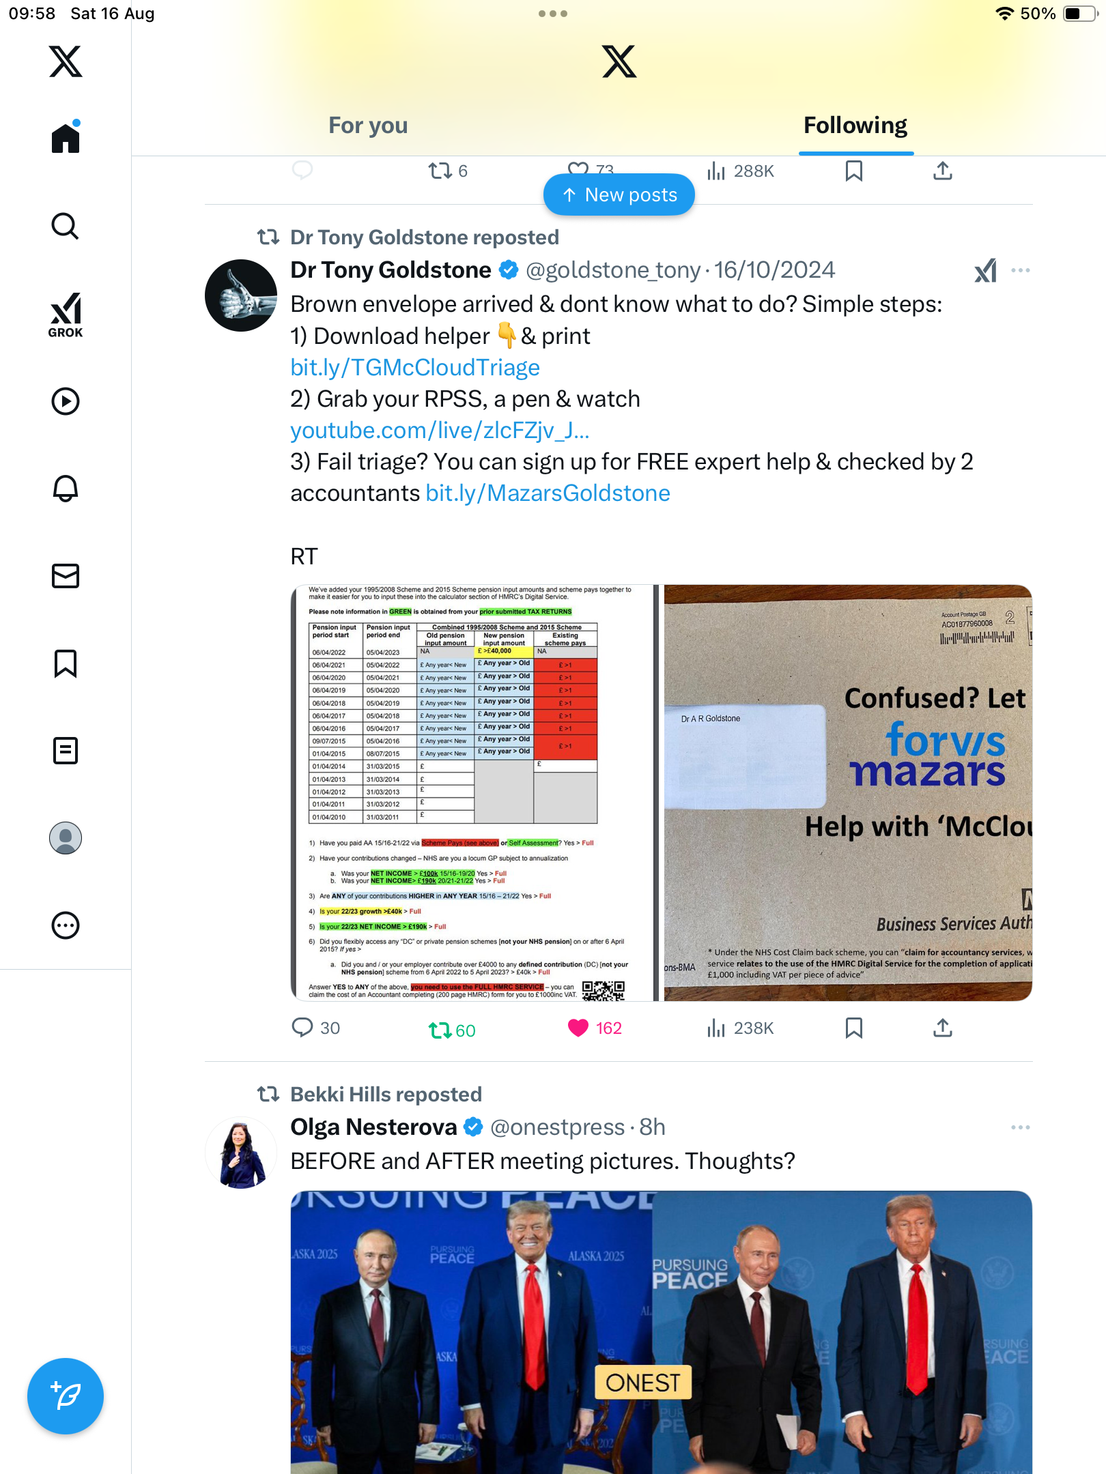Open the Bookmarks sidebar icon
The height and width of the screenshot is (1474, 1106).
point(66,663)
